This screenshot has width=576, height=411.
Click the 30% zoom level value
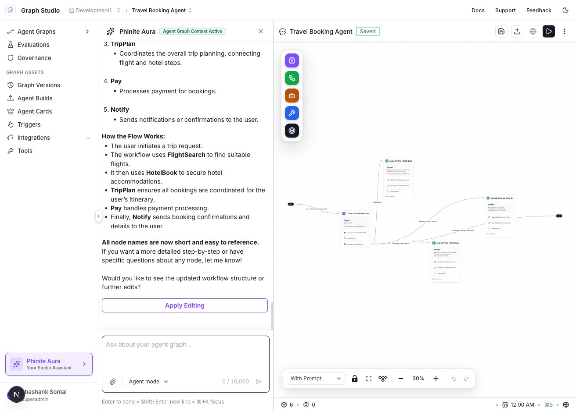point(418,379)
